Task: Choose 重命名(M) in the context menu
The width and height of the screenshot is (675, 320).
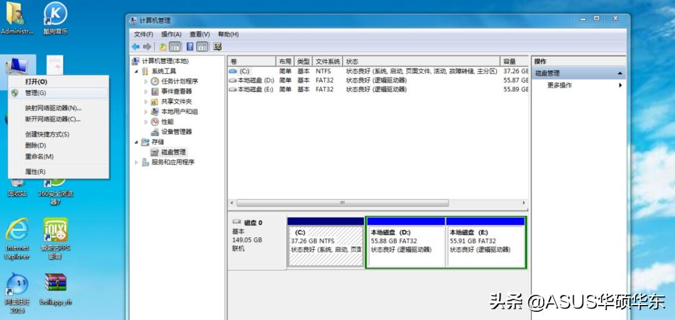Action: point(58,157)
